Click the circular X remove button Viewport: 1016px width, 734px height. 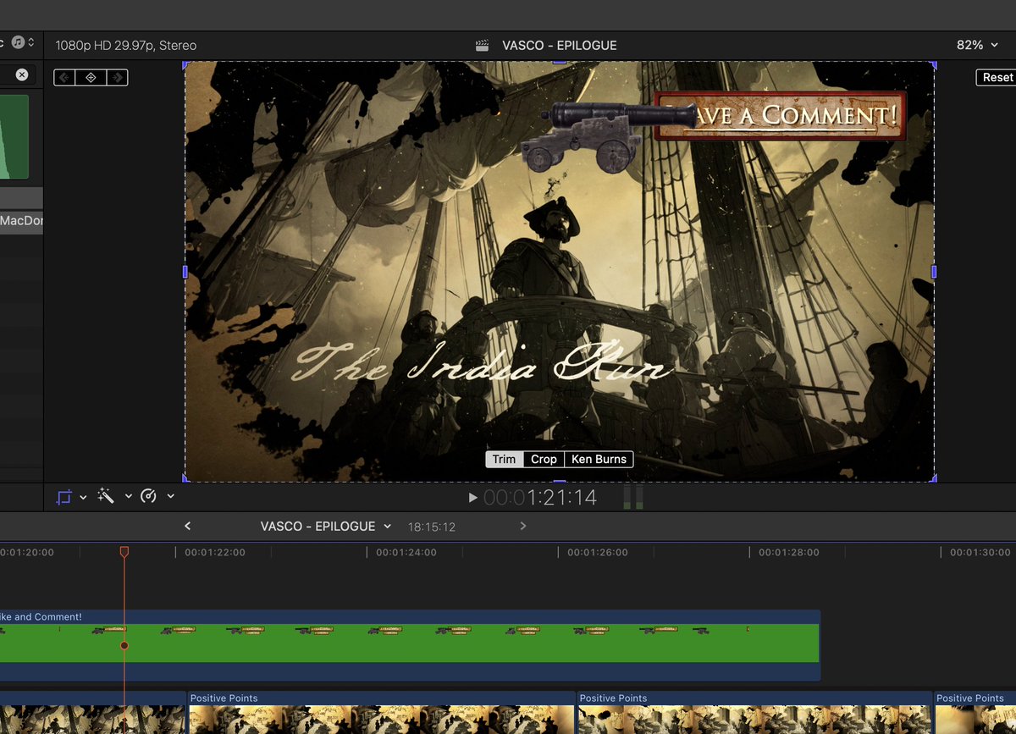click(21, 75)
